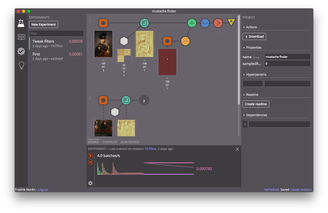Select the yellow triangle A optimizer node
The height and width of the screenshot is (213, 328).
click(x=231, y=23)
